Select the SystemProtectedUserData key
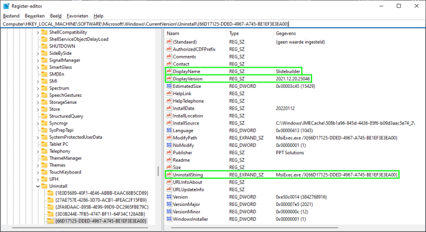This screenshot has width=426, height=232. click(76, 137)
